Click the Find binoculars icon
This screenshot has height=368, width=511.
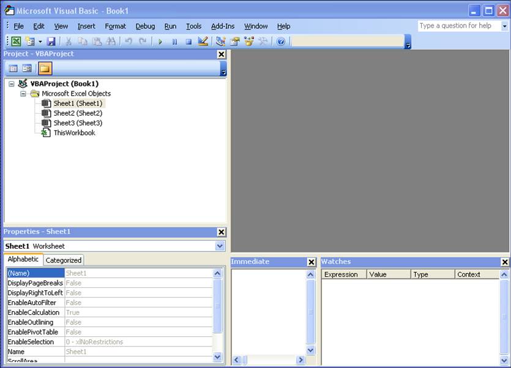click(111, 42)
